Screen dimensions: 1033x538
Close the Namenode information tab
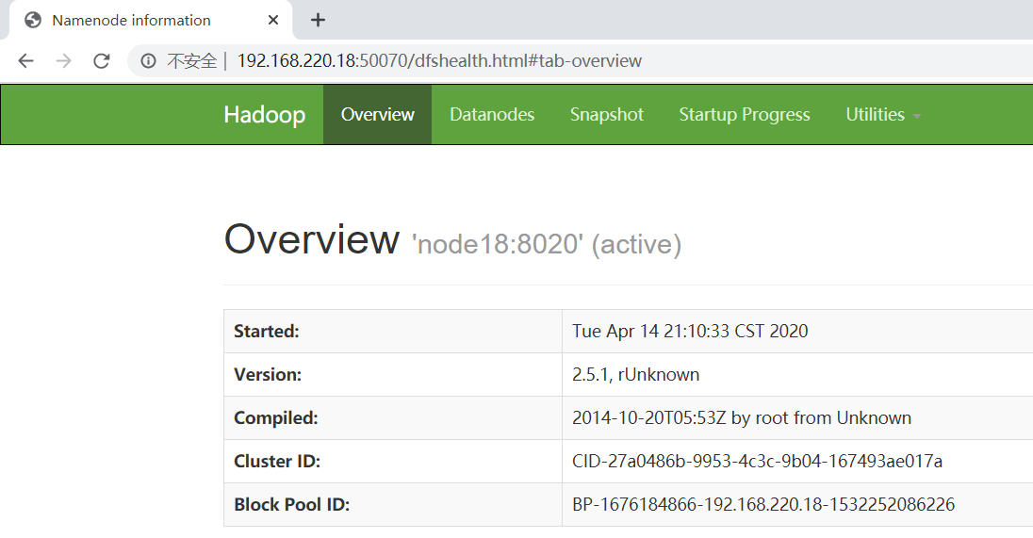coord(272,21)
